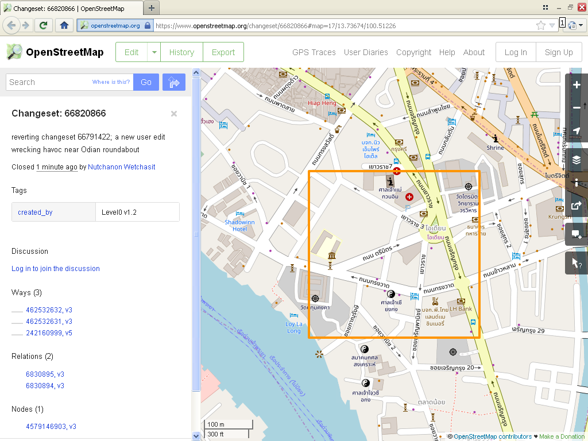
Task: Show my location on map
Action: click(x=577, y=131)
